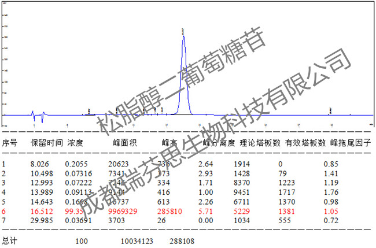Image resolution: width=376 pixels, height=248 pixels.
Task: Select retention time 8.026
Action: (39, 164)
